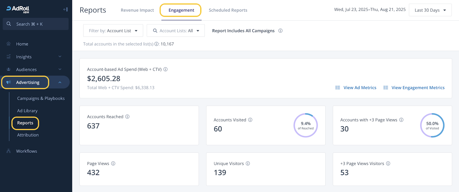Image resolution: width=459 pixels, height=192 pixels.
Task: Click info icon next to Page Views
Action: pyautogui.click(x=113, y=163)
